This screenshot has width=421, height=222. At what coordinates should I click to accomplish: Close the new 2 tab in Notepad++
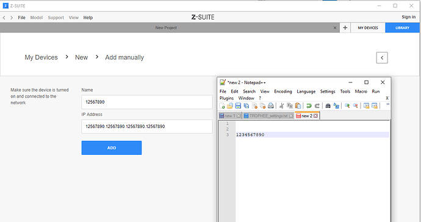pyautogui.click(x=316, y=116)
